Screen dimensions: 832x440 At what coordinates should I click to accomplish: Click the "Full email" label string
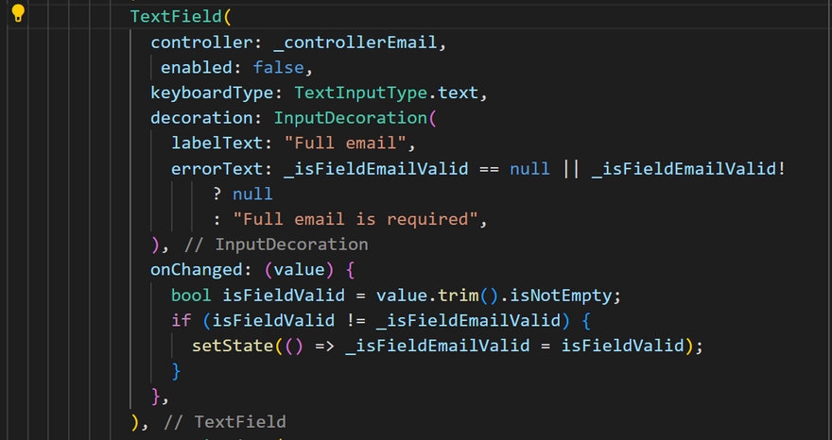pos(345,144)
